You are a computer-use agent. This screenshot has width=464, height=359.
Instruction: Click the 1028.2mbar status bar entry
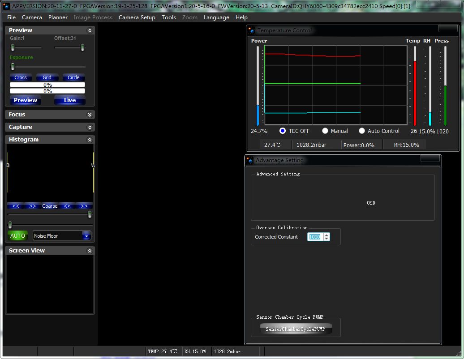pos(227,351)
